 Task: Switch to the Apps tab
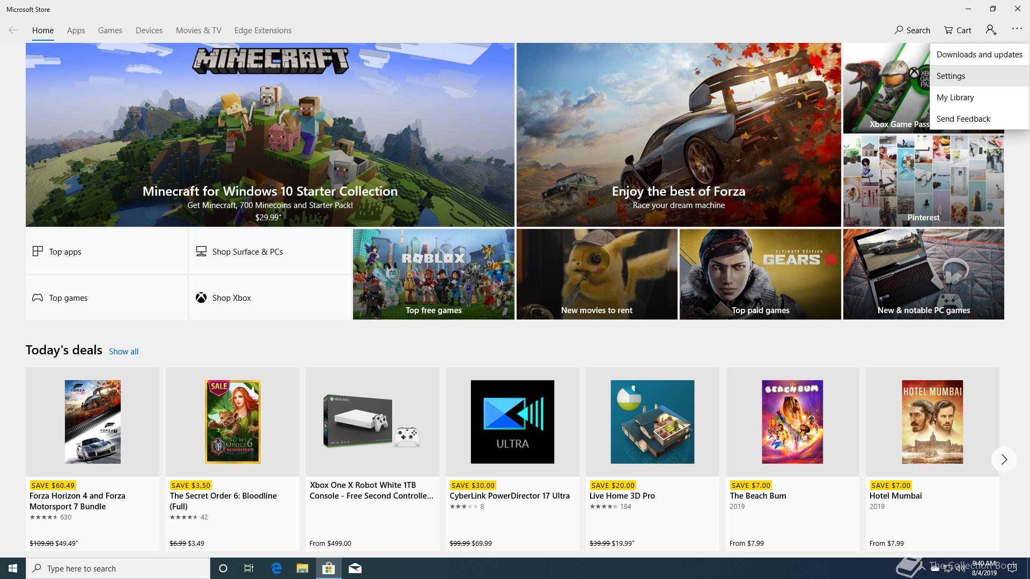click(76, 31)
